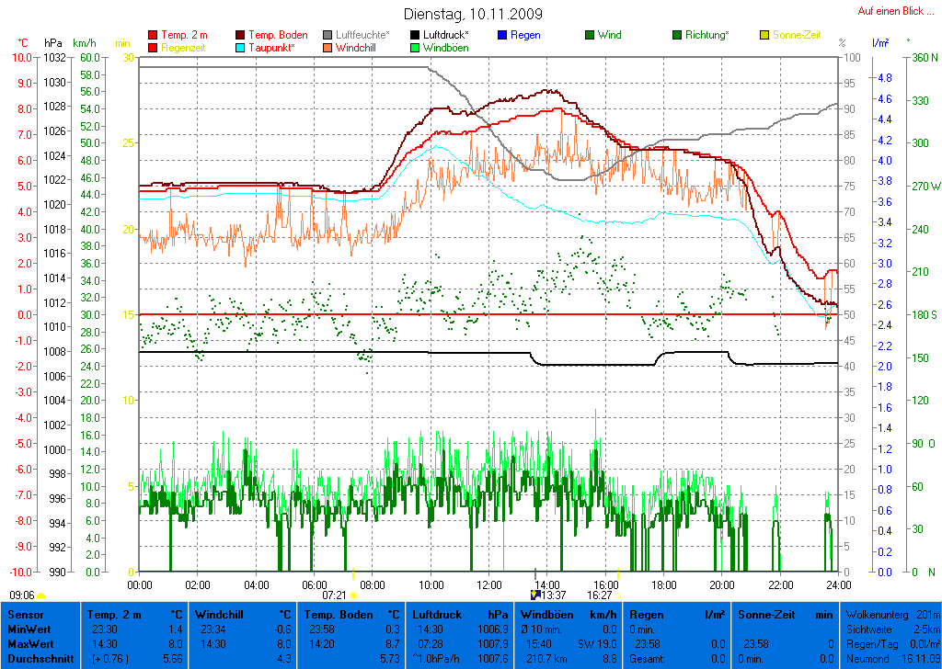Click the Neumond date 16.11.09
This screenshot has height=669, width=942.
tap(918, 659)
